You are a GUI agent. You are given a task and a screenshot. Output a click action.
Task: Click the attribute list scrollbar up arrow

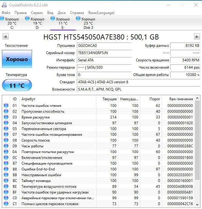197,98
